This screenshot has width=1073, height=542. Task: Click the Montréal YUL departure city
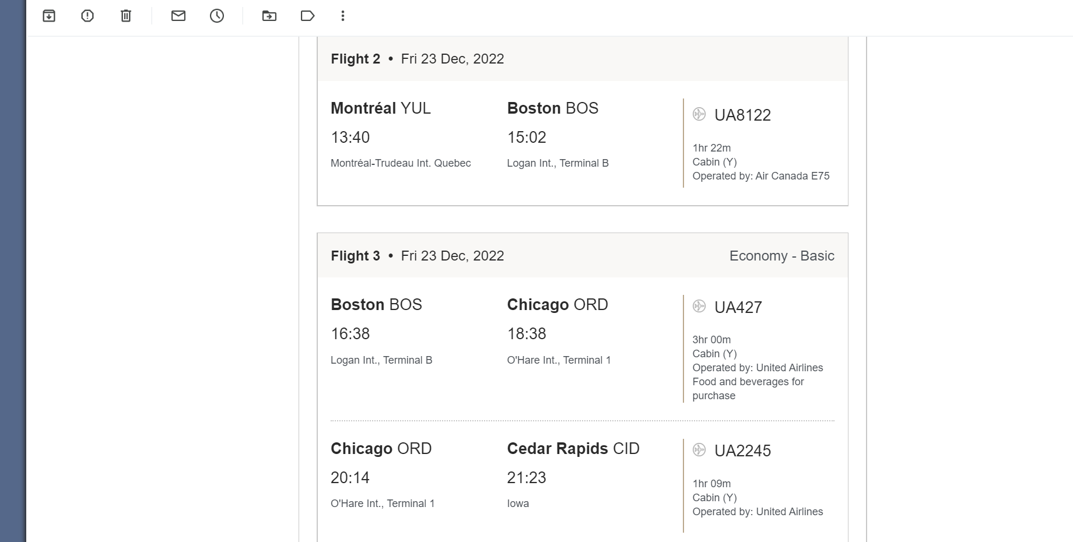coord(380,108)
